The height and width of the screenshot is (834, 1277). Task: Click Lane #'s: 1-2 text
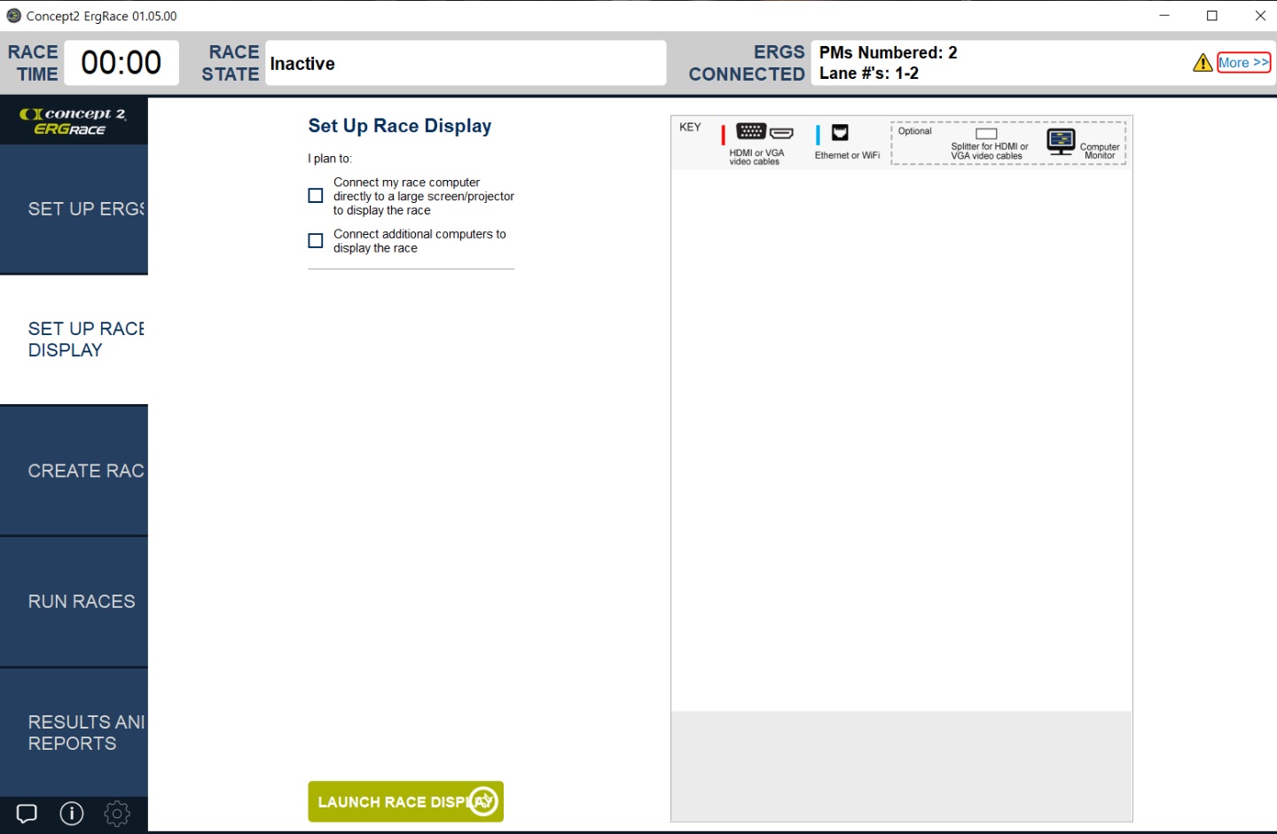click(869, 74)
